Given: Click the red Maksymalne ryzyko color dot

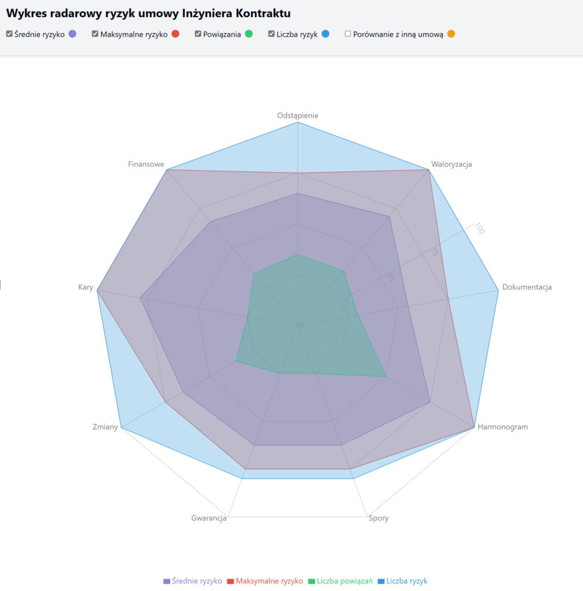Looking at the screenshot, I should coord(176,34).
